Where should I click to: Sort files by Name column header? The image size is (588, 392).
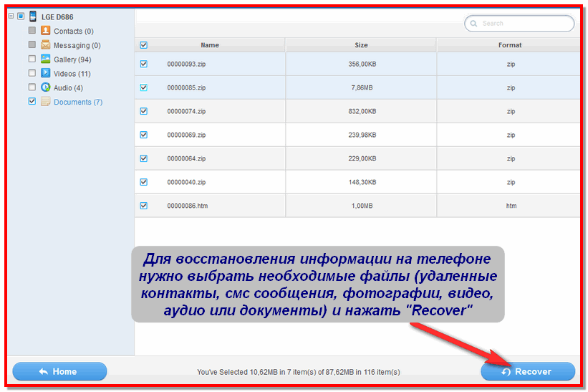tap(210, 45)
